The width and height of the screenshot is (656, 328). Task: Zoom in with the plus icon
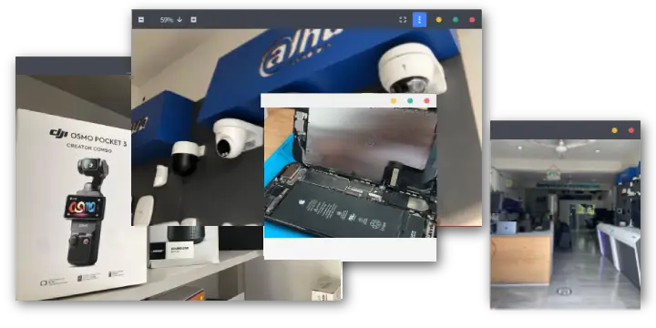click(193, 20)
